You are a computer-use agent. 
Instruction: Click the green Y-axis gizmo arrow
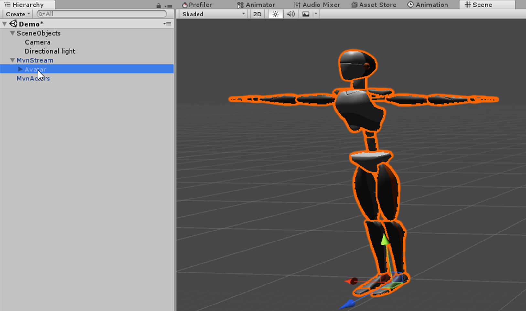click(385, 240)
